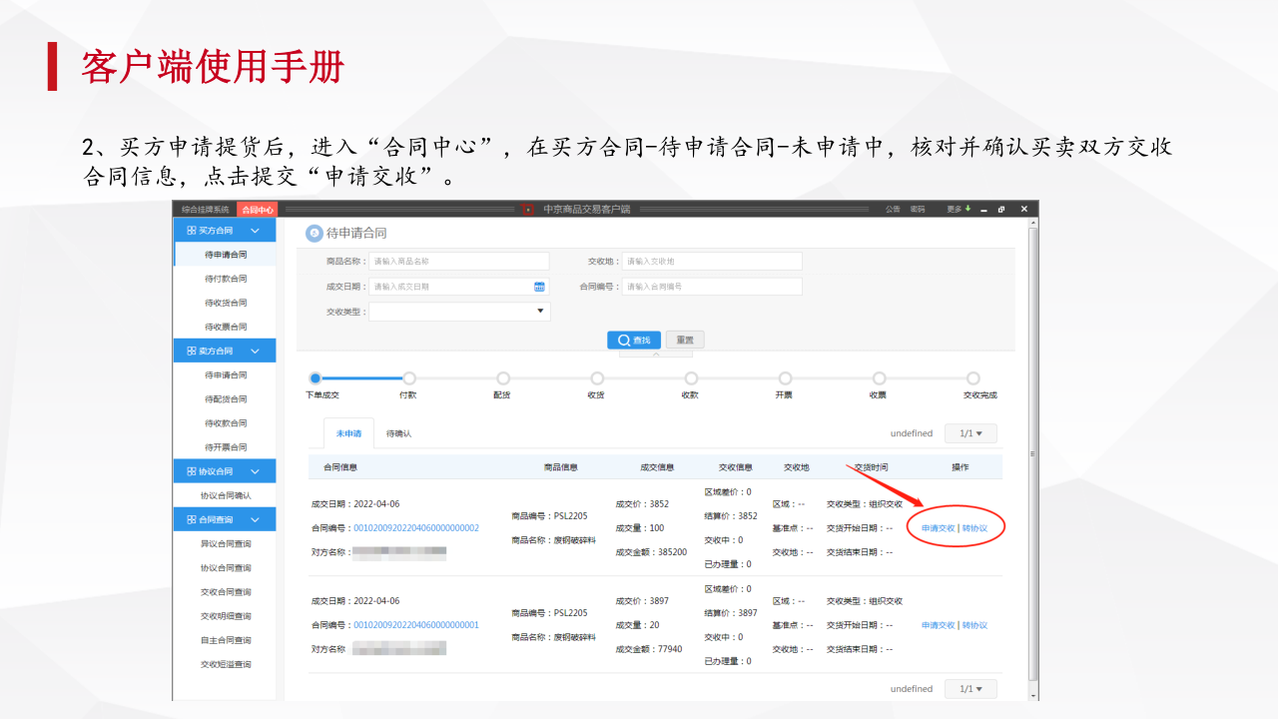
Task: Click the 成交金额：385200 value
Action: pyautogui.click(x=651, y=552)
